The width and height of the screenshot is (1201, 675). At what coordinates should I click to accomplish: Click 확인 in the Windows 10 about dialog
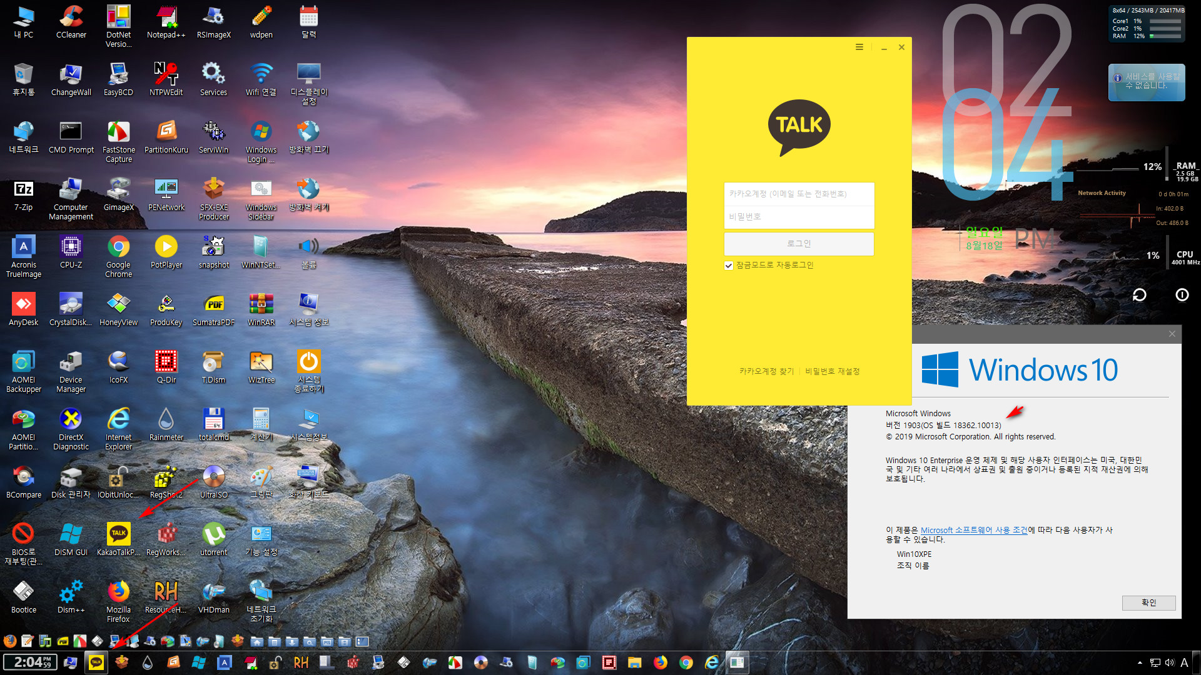click(x=1148, y=602)
